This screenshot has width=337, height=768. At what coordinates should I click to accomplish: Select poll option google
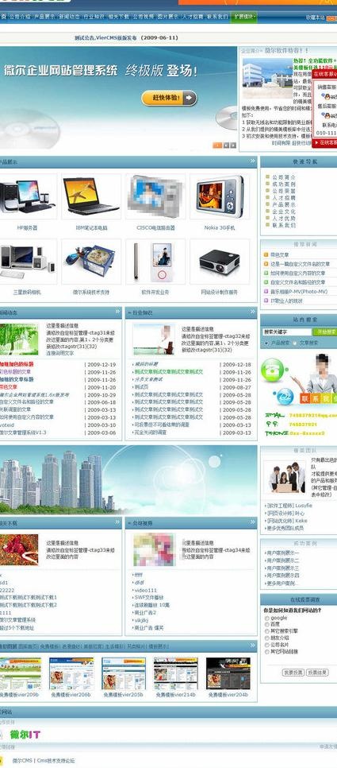[x=267, y=618]
